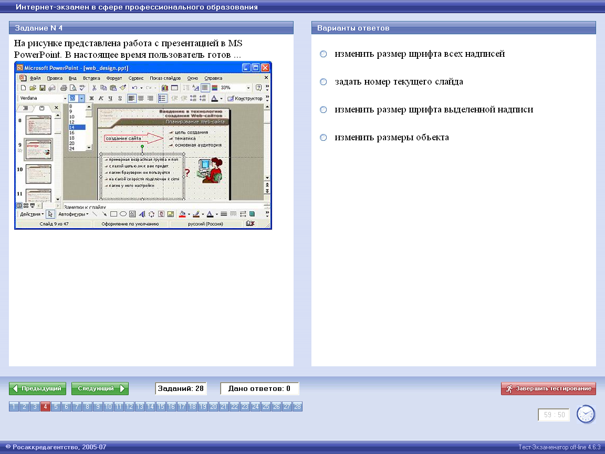Click the Print icon in PowerPoint toolbar

tap(64, 88)
